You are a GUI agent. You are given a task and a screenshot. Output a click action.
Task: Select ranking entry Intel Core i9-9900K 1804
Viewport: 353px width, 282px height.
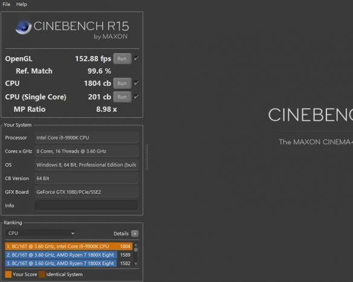69,246
